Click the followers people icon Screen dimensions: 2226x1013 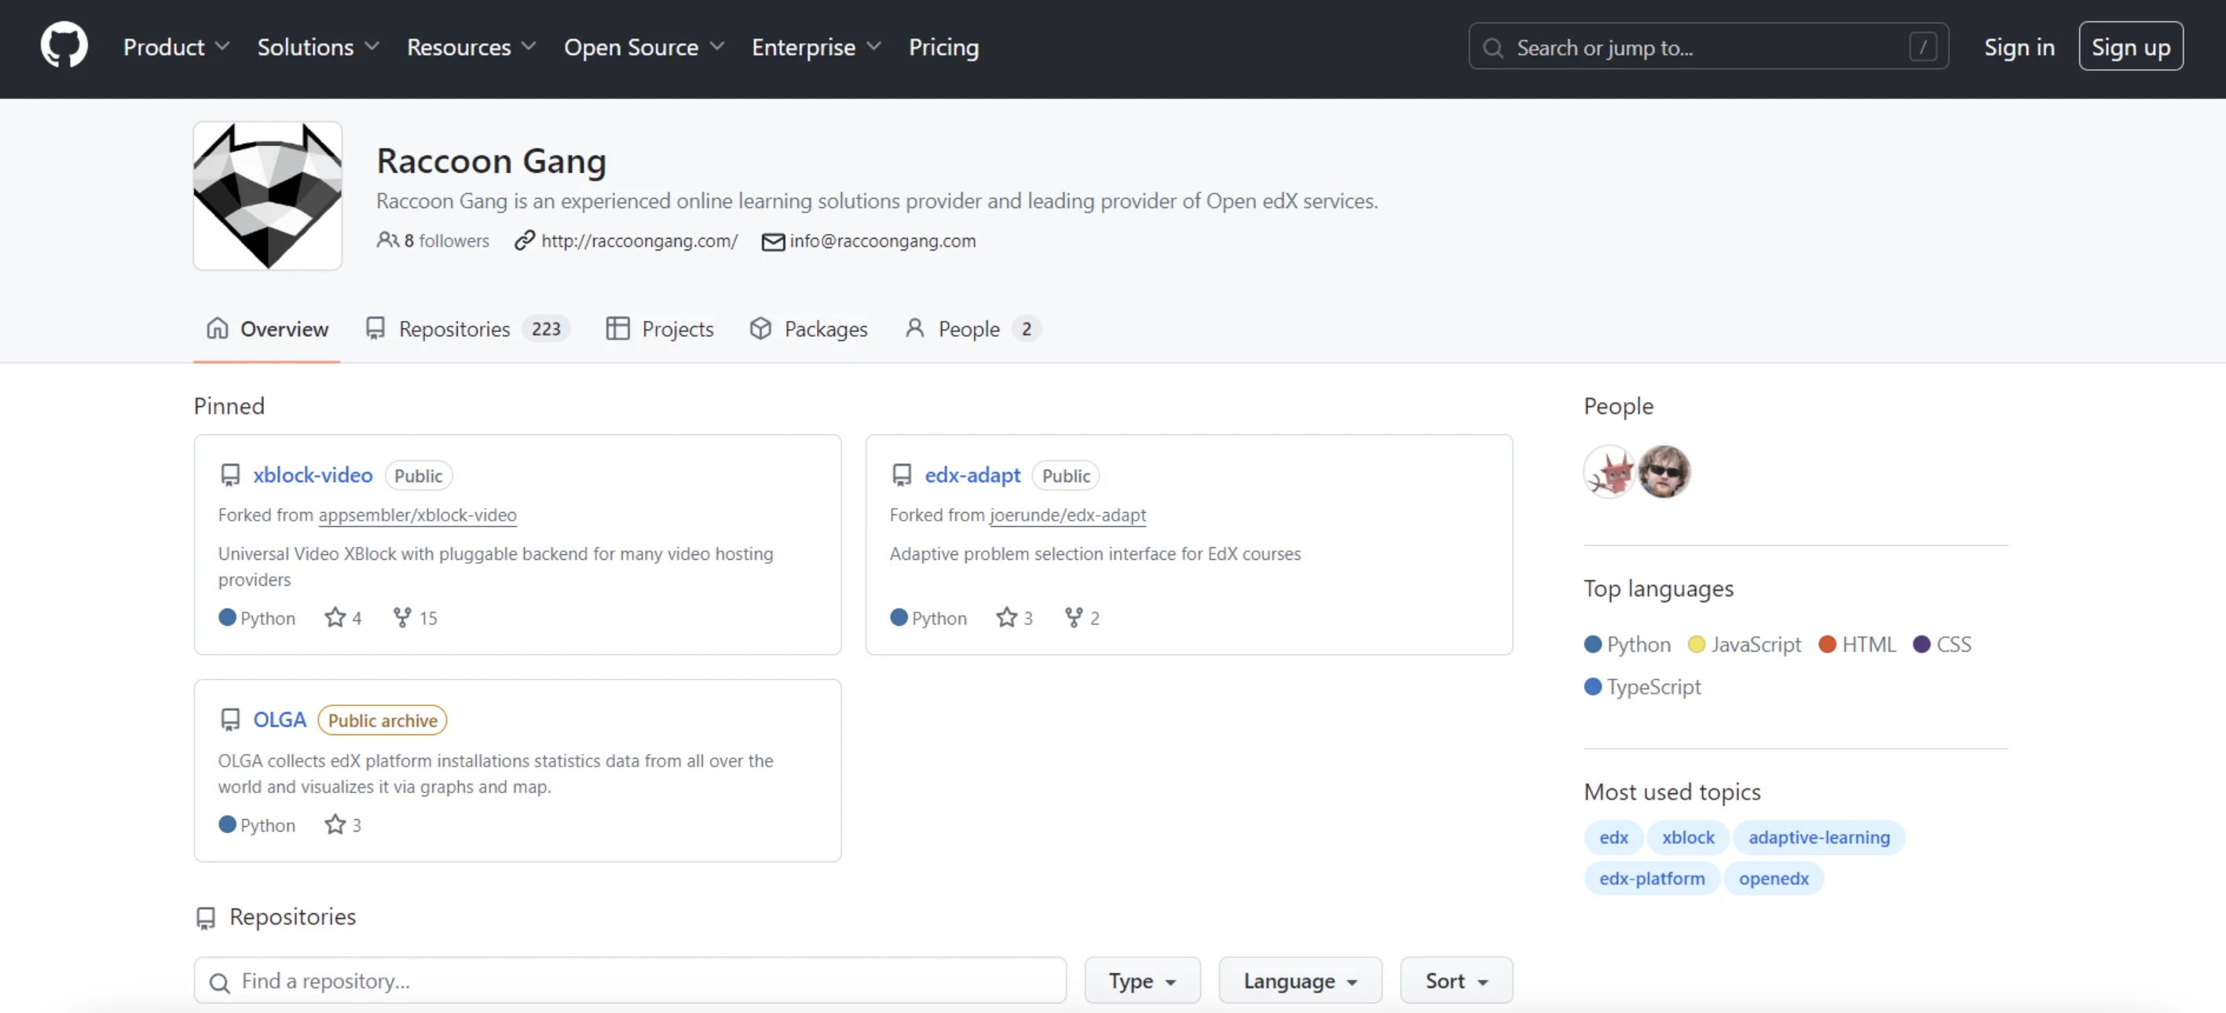click(x=388, y=240)
